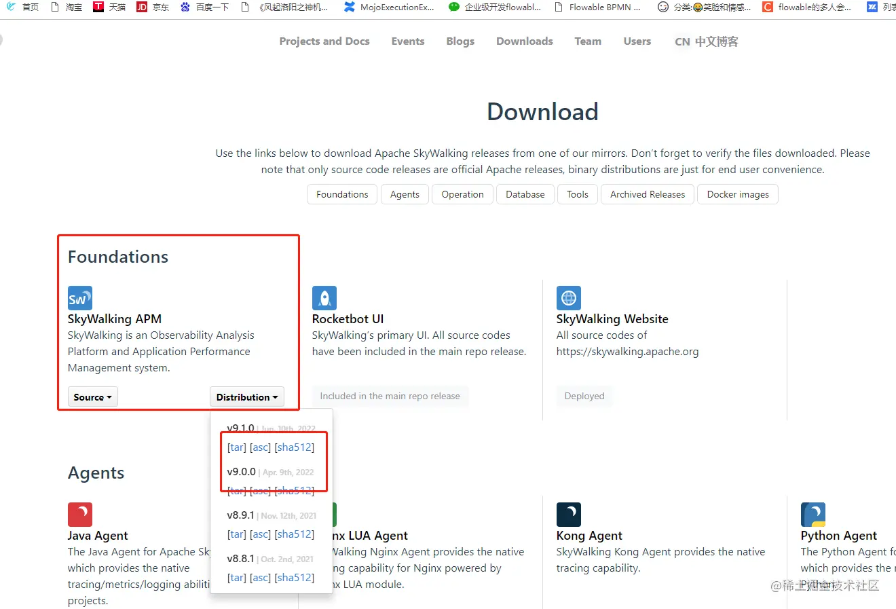
Task: Jump to Archived Releases section
Action: tap(648, 194)
